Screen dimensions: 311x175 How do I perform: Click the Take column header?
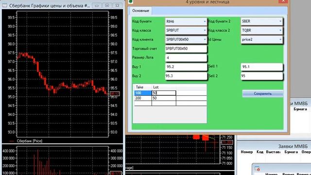coord(143,87)
